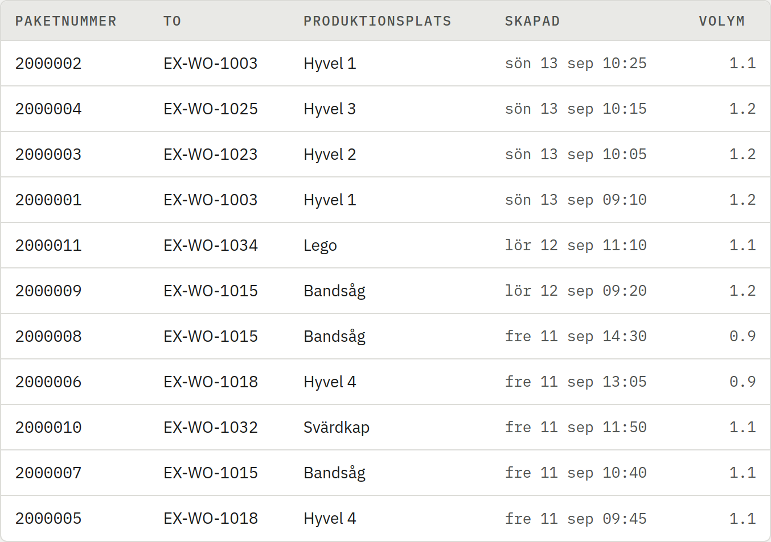This screenshot has height=542, width=771.
Task: Select package number 2000007
Action: coord(48,473)
